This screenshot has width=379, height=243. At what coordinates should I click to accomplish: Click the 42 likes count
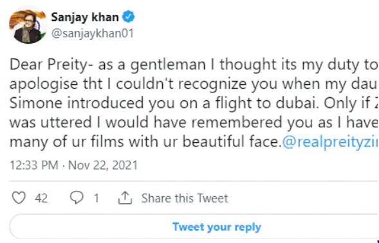click(x=41, y=198)
